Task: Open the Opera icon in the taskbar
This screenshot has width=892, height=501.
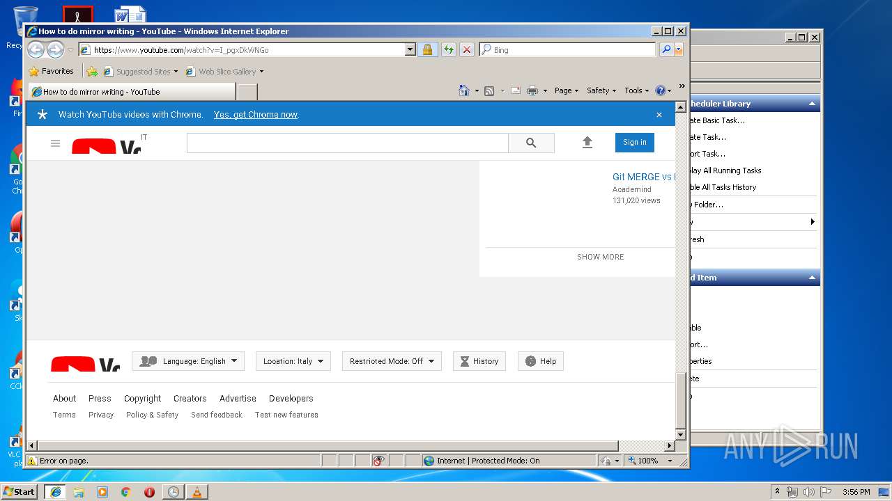Action: (149, 492)
